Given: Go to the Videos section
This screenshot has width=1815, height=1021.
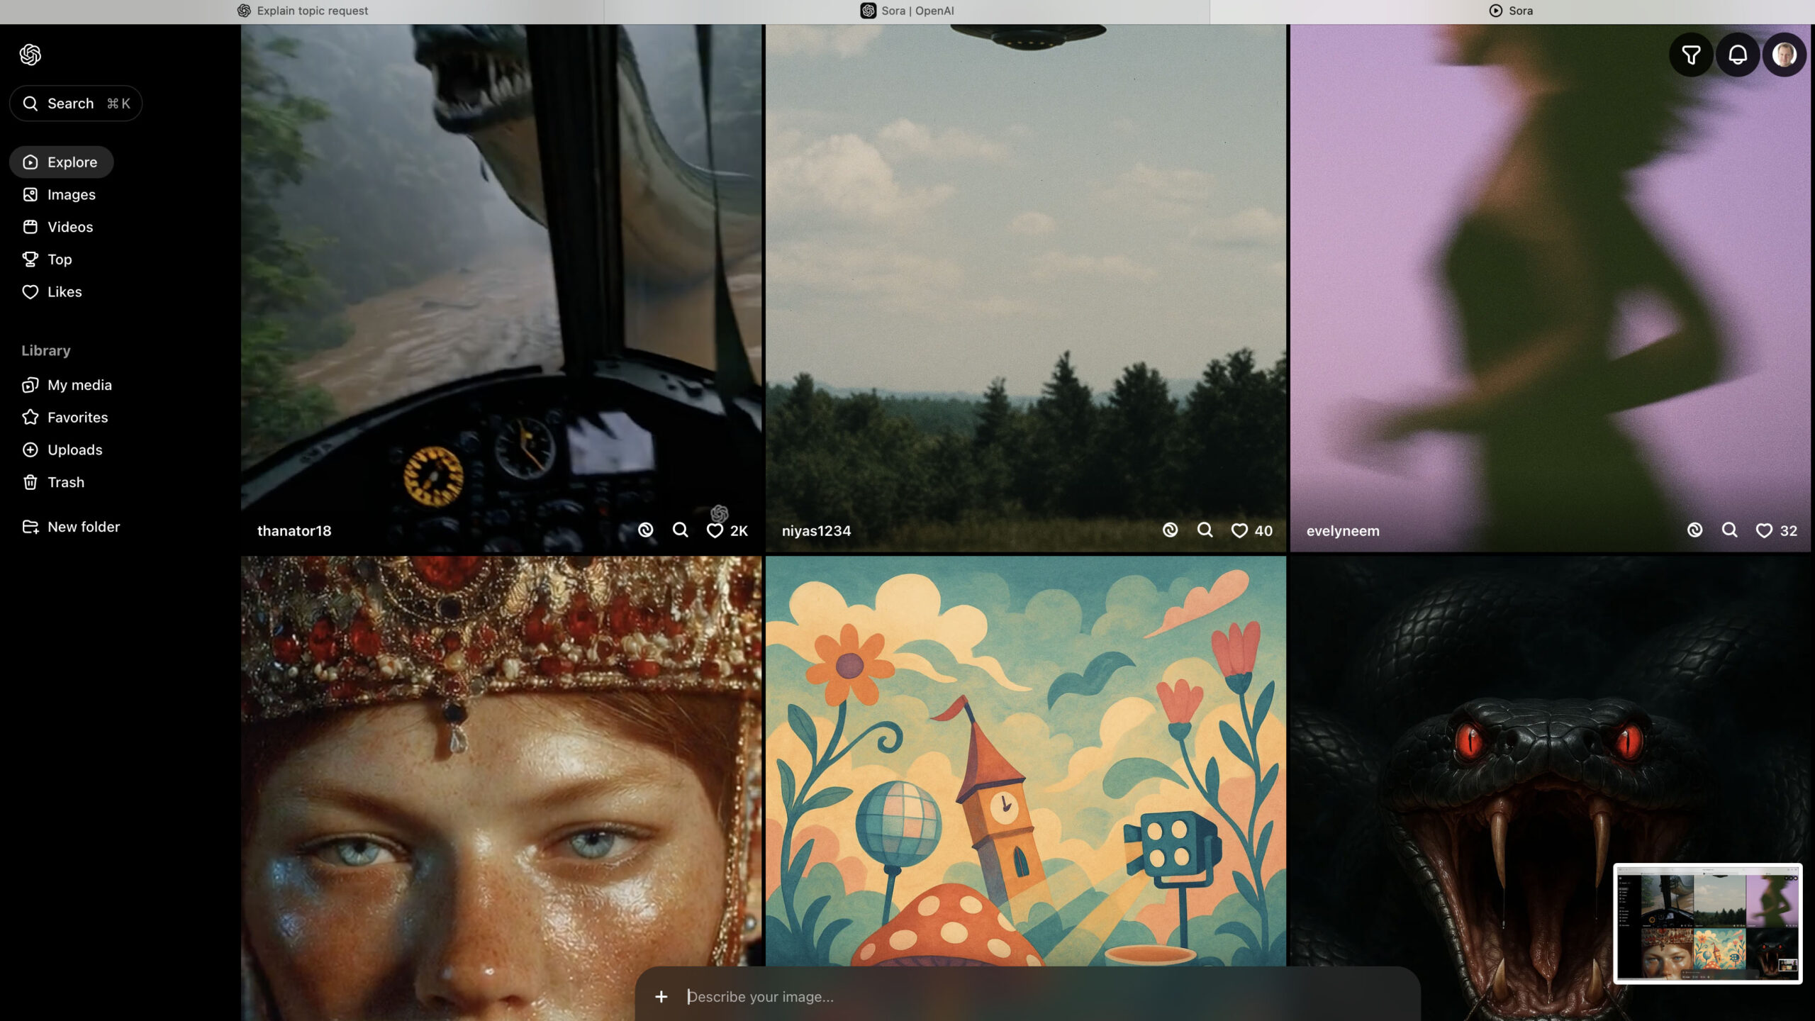Looking at the screenshot, I should coord(69,227).
